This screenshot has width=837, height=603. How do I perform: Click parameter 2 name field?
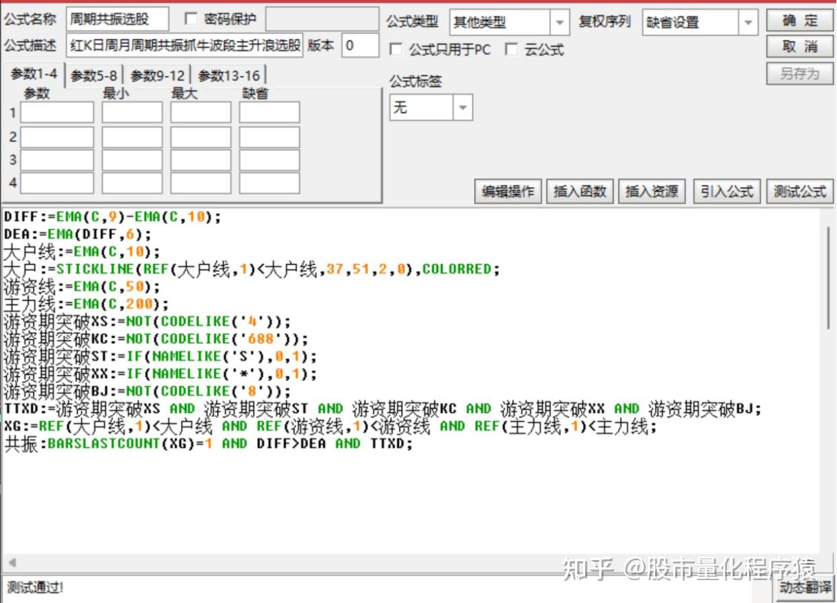(57, 137)
